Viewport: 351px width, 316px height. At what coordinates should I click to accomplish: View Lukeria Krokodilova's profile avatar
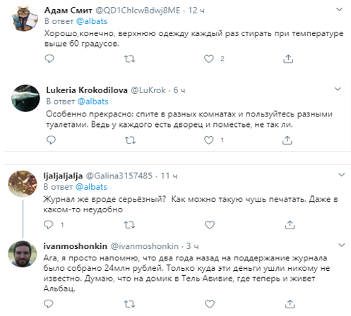tap(25, 98)
